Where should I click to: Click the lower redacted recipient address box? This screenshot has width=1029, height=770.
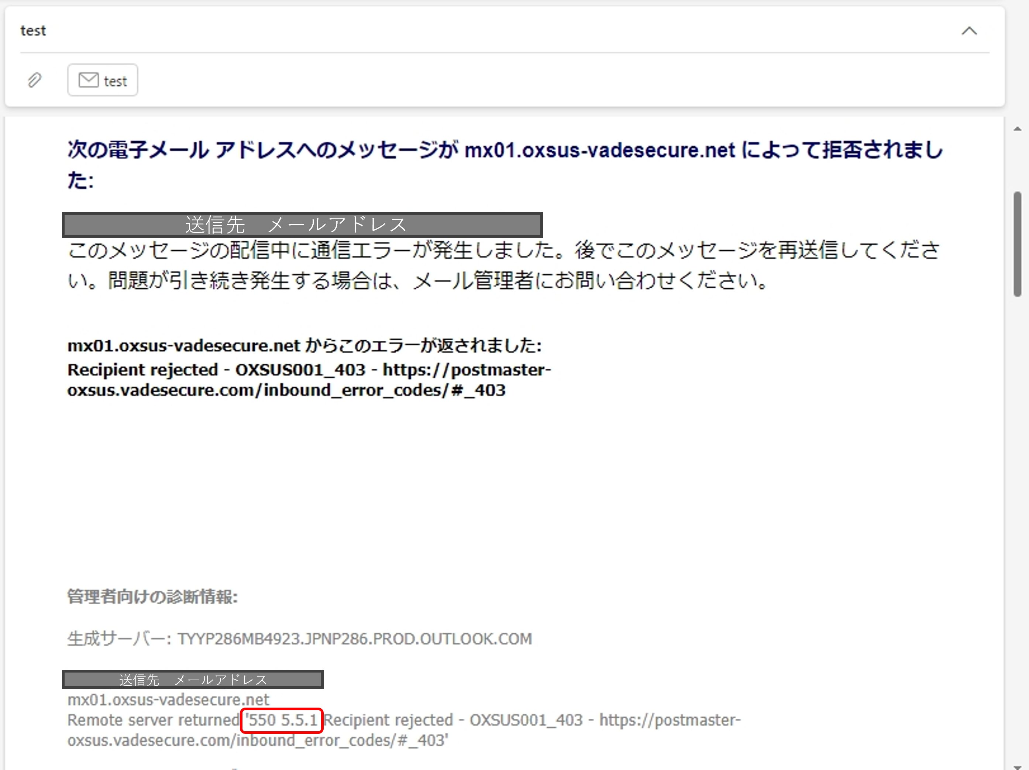tap(193, 680)
